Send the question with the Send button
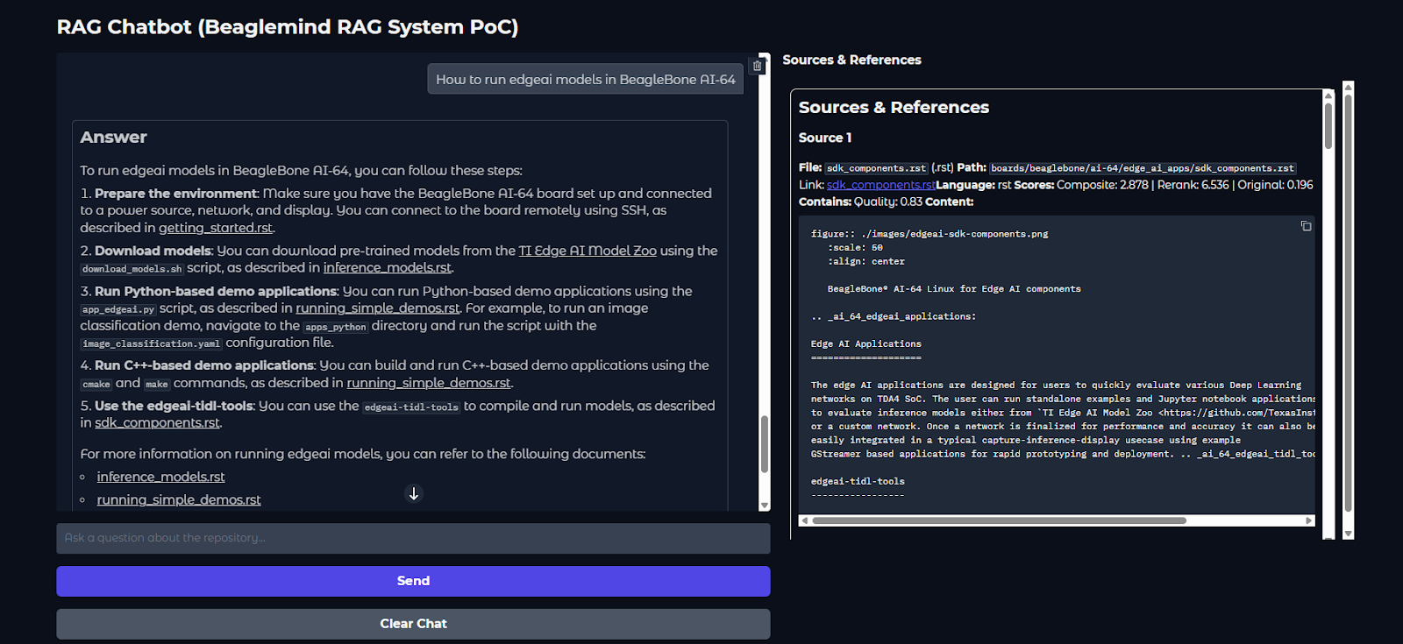 point(413,581)
